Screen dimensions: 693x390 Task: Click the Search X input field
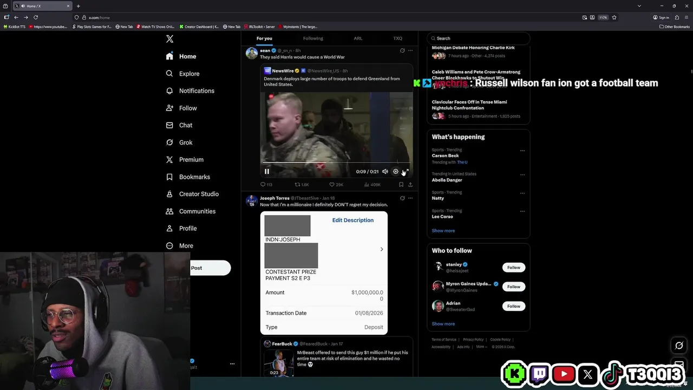point(478,38)
